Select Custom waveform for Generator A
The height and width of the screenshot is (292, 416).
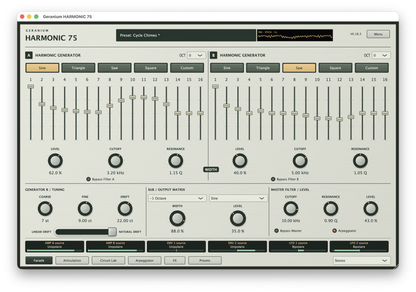(187, 68)
